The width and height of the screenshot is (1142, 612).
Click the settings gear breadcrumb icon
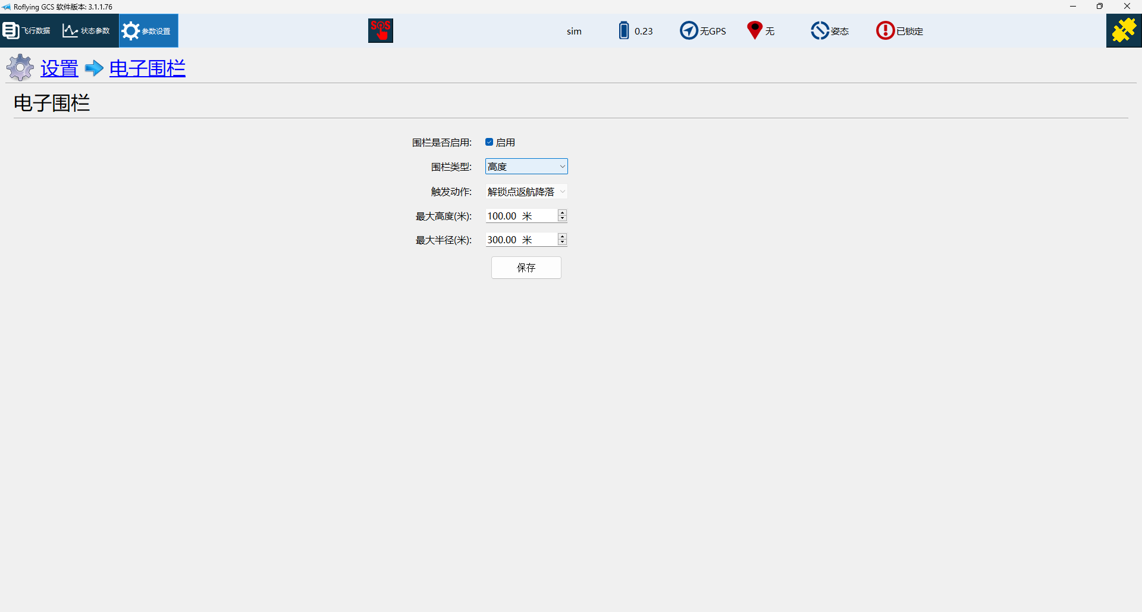[x=20, y=68]
